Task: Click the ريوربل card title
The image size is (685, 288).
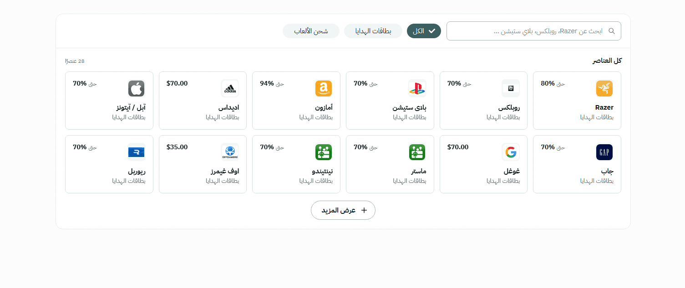Action: tap(137, 172)
